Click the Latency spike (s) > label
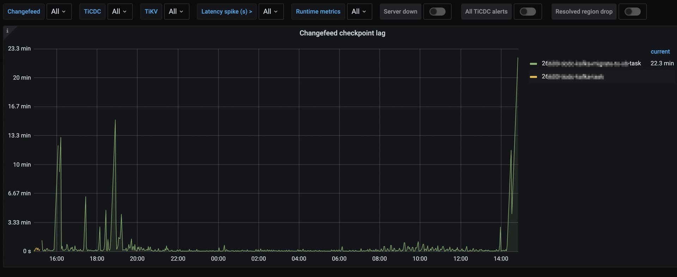This screenshot has height=277, width=677. pos(227,12)
